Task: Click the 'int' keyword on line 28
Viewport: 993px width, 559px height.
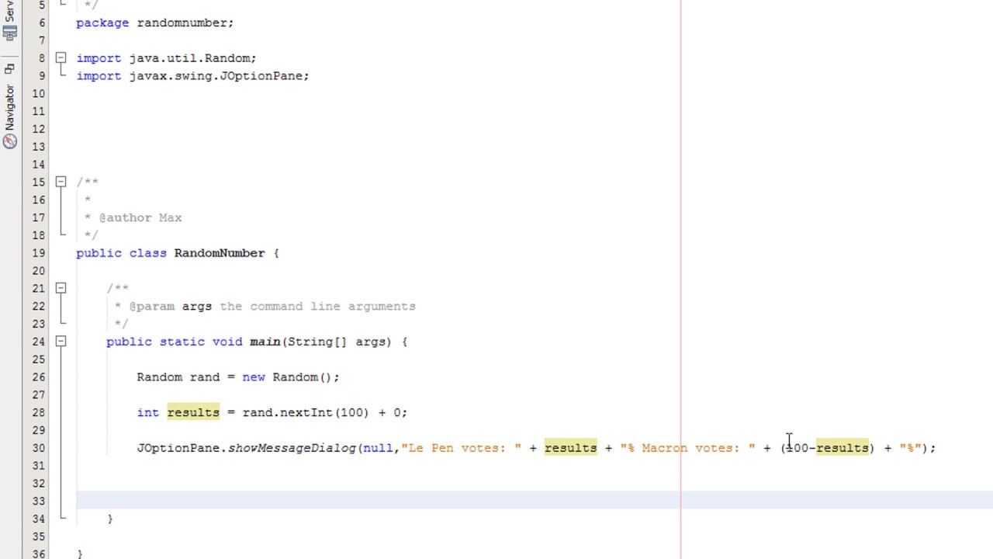Action: tap(148, 413)
